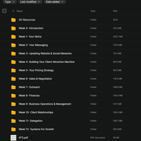141x141 pixels.
Task: Click the Week 6- Sales & Negotiation folder icon
Action: pos(13,79)
